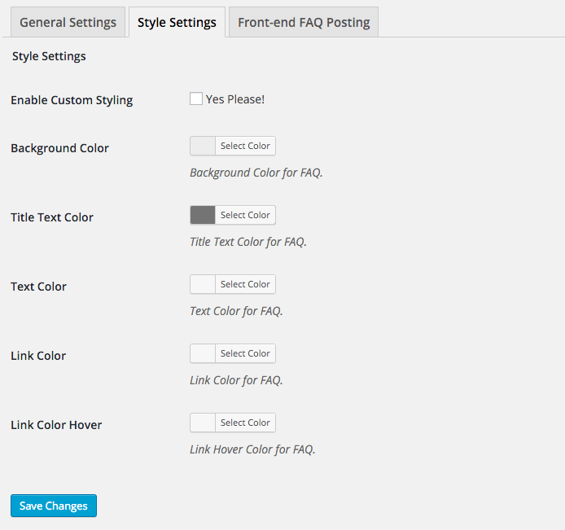
Task: Click the Text Color swatch preview
Action: point(203,284)
